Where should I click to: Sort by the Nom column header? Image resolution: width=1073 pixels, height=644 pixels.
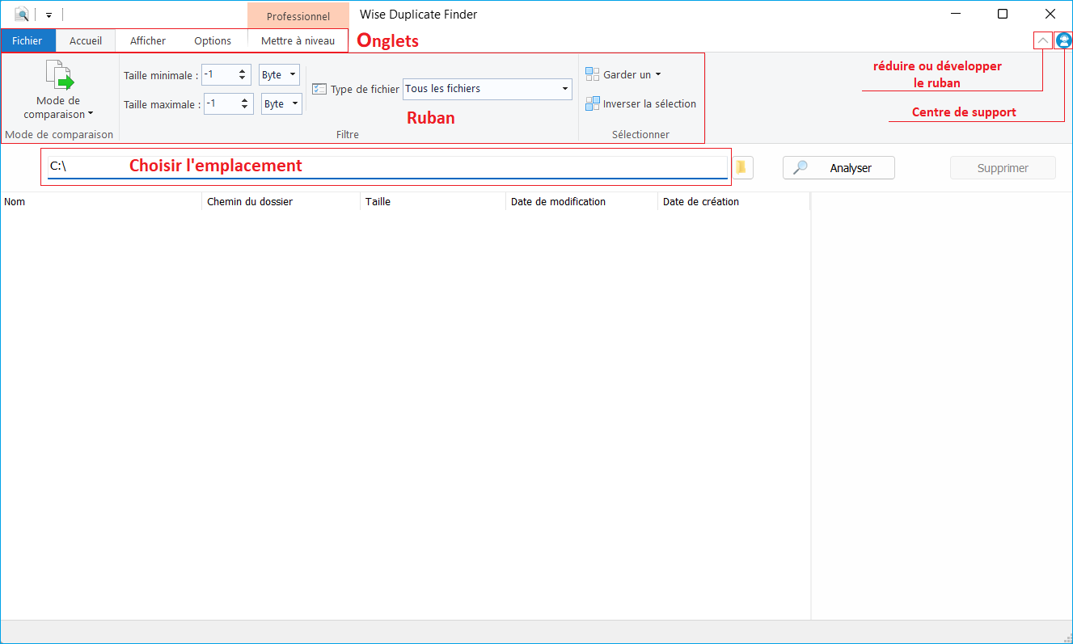101,201
